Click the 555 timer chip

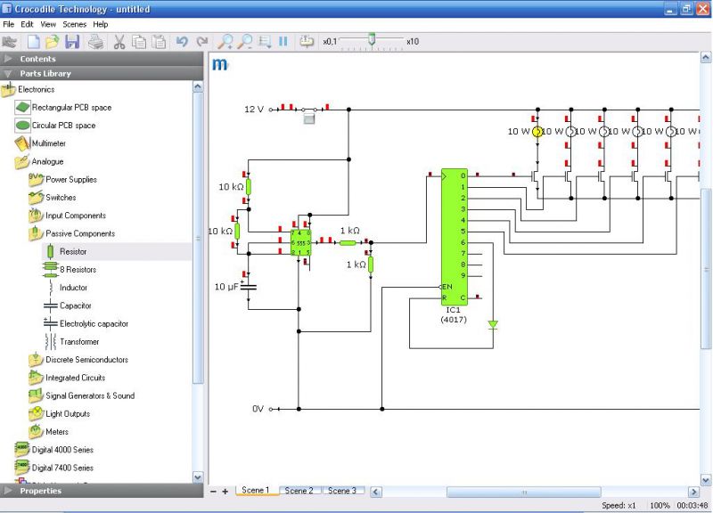pos(300,242)
